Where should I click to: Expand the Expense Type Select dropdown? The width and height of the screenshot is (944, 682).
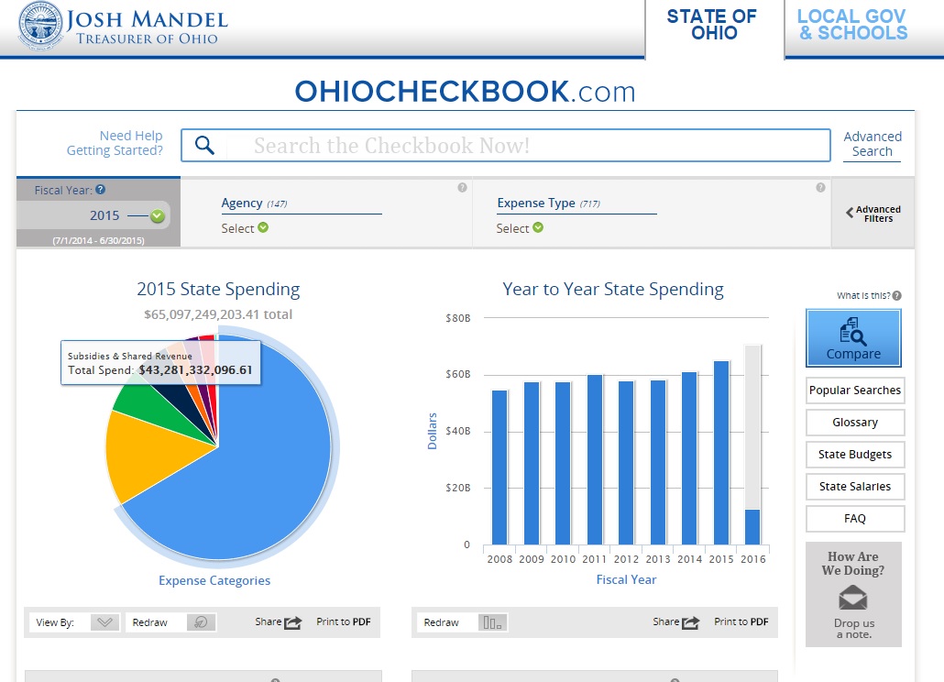tap(538, 228)
